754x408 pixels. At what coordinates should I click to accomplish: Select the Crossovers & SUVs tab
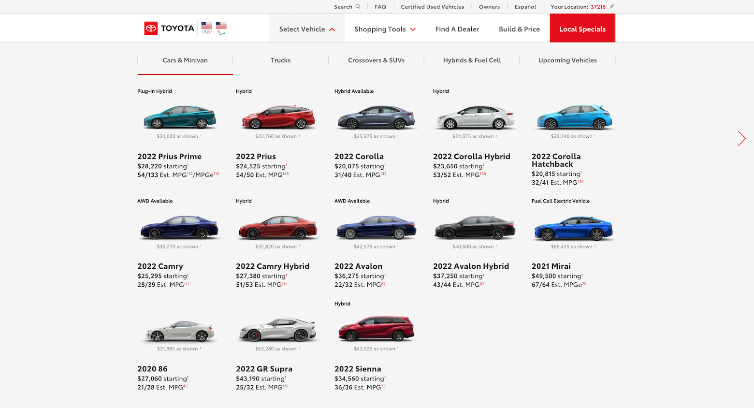377,60
